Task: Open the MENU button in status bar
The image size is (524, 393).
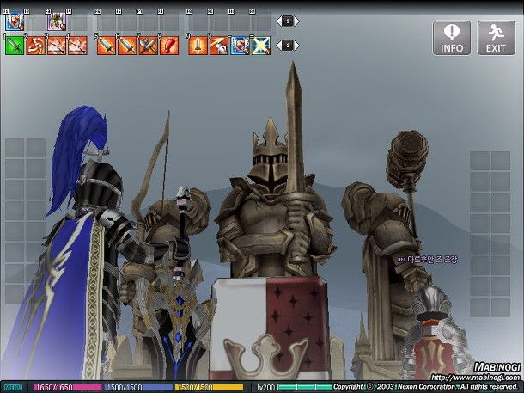Action: pyautogui.click(x=14, y=388)
